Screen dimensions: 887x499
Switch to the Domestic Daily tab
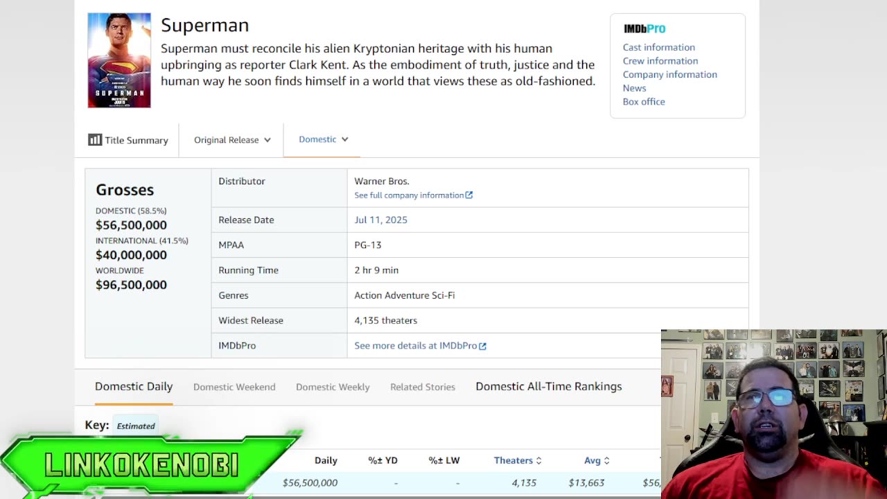tap(134, 387)
